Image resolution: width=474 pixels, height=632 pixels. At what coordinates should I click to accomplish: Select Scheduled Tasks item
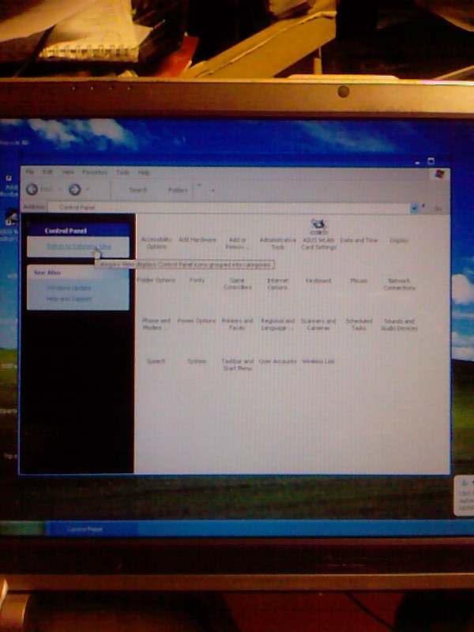point(359,324)
